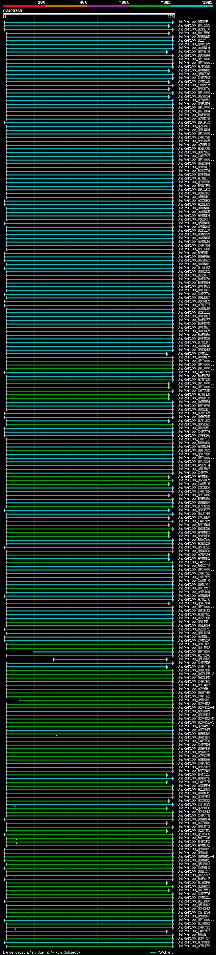
Task: Select hit UniRef100_B6SW34
Action: (193, 97)
